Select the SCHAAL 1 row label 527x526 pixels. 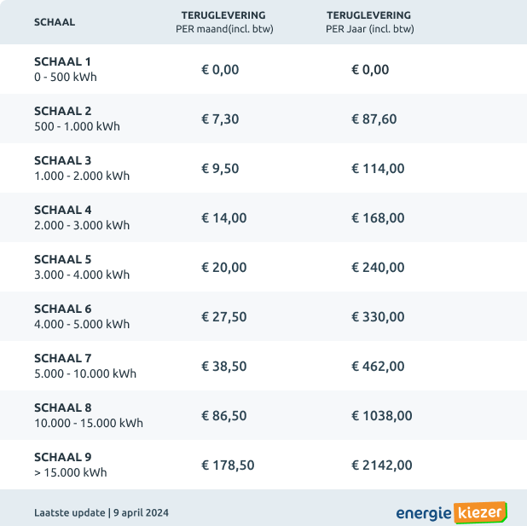(66, 69)
